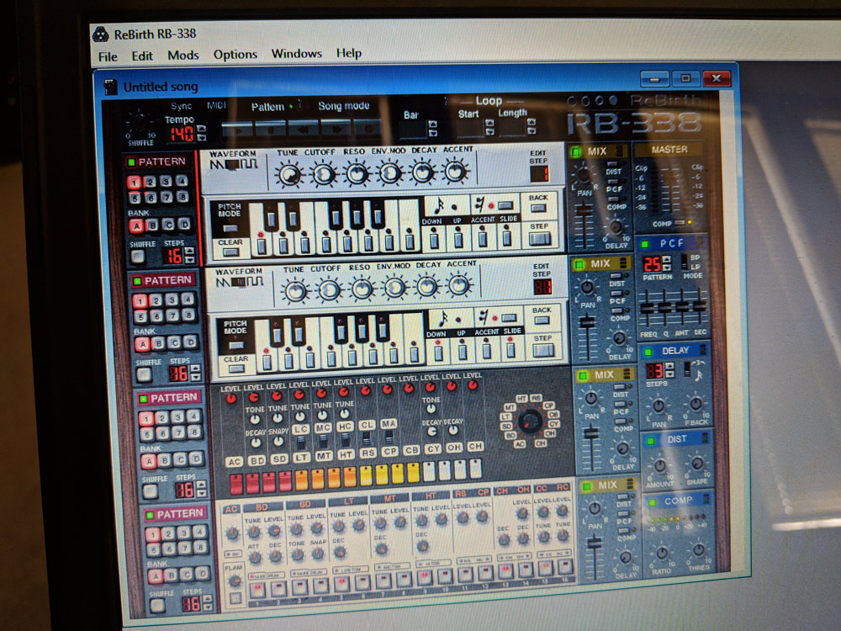The height and width of the screenshot is (631, 841).
Task: Click the Pitch Mode button on the top synth
Action: [x=230, y=229]
